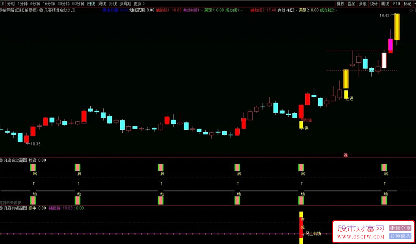Click the 19.42 high price label
Image resolution: width=416 pixels, height=244 pixels.
click(384, 16)
